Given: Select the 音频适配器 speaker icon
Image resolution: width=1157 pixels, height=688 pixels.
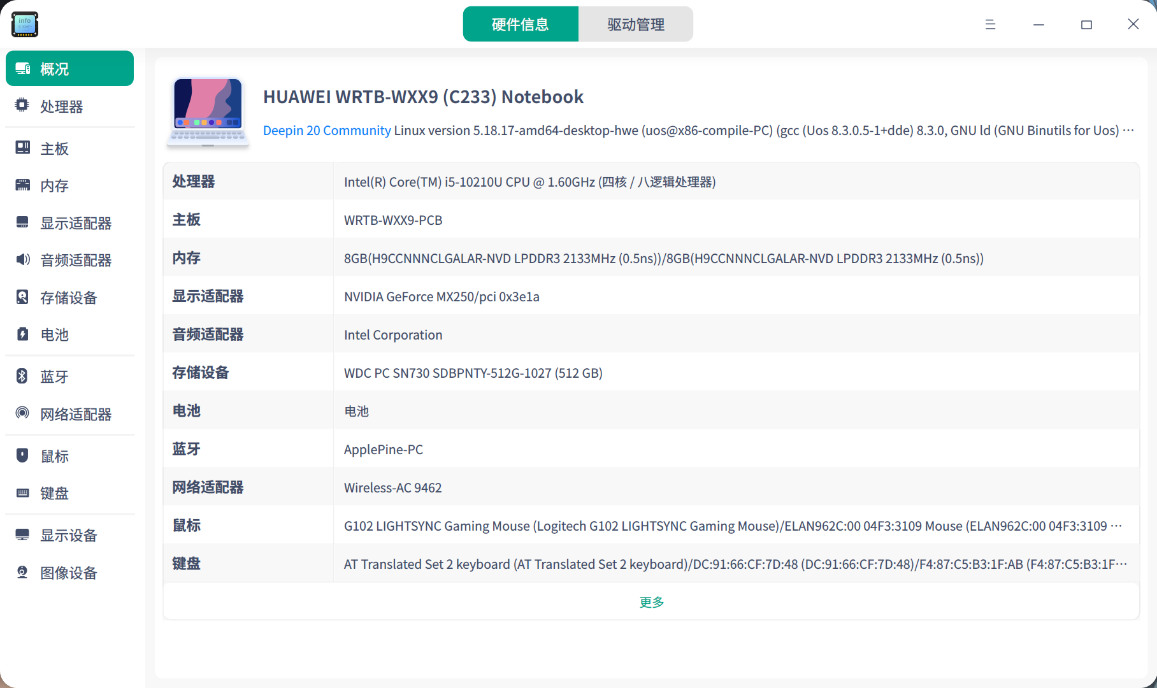Looking at the screenshot, I should (x=22, y=260).
